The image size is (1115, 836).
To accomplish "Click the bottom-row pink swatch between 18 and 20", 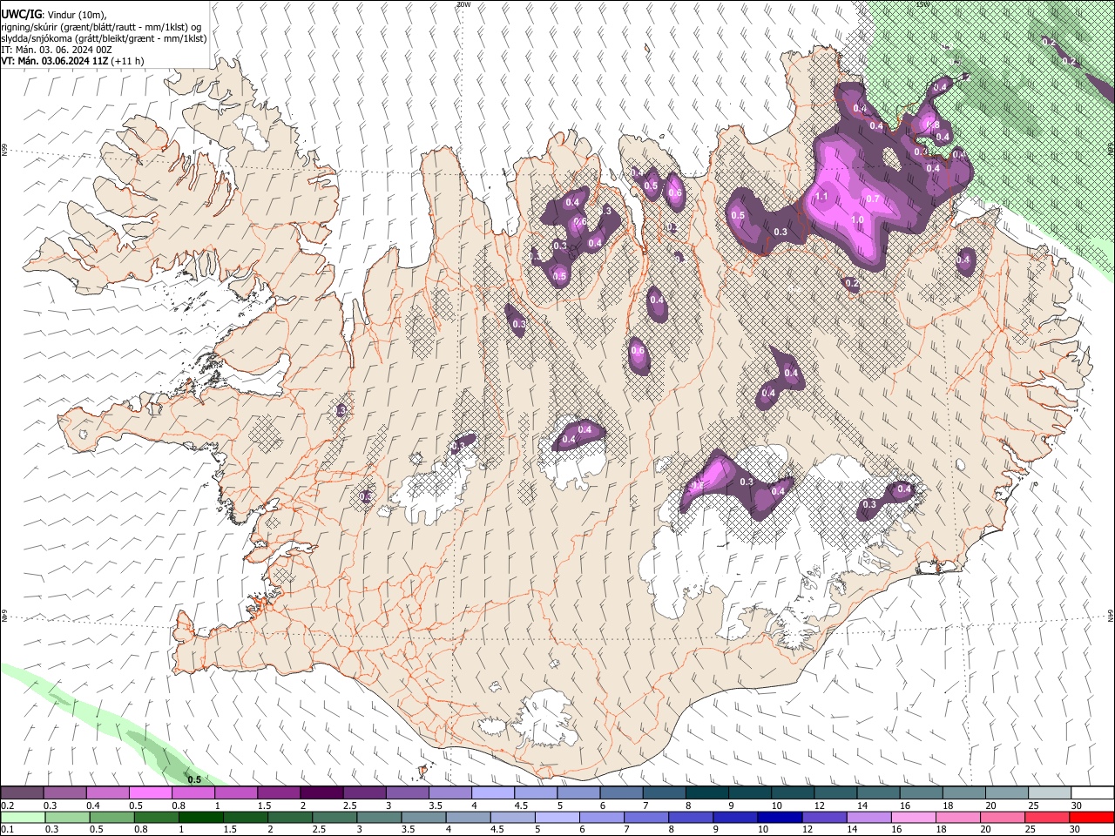I will pos(956,817).
